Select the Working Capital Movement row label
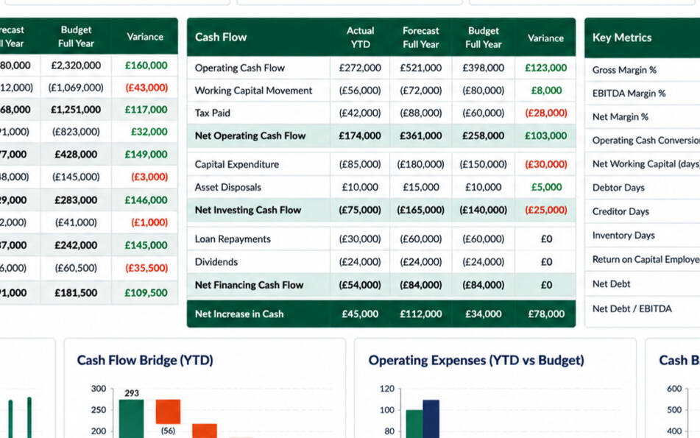 point(253,91)
